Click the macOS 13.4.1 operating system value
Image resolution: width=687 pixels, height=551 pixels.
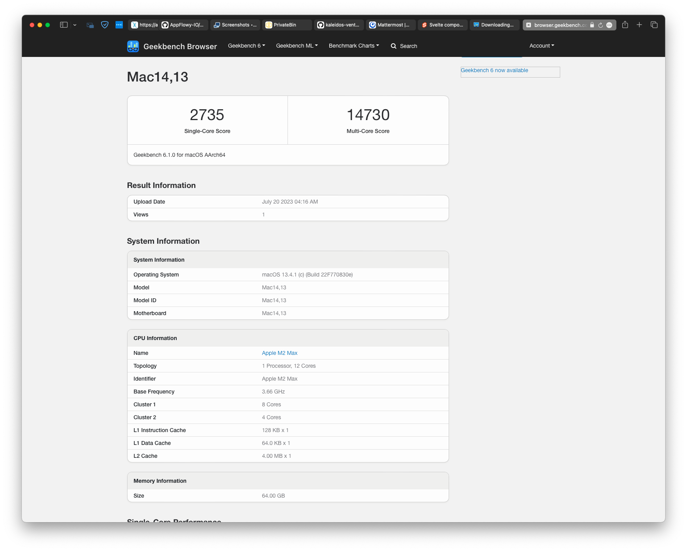click(307, 275)
